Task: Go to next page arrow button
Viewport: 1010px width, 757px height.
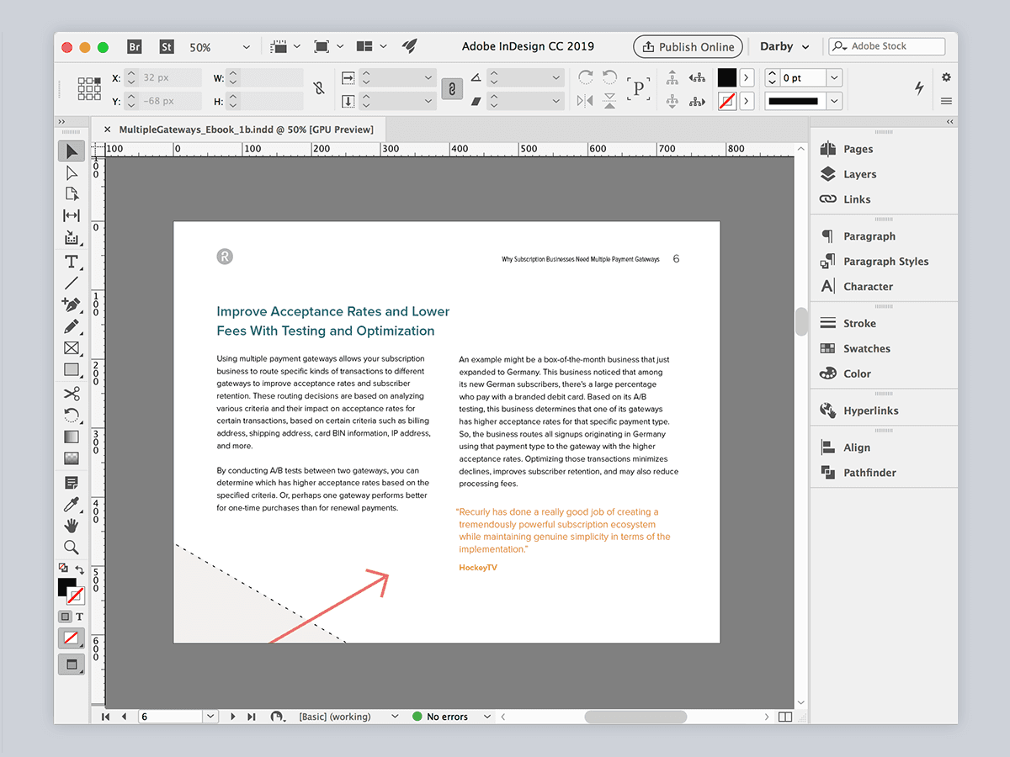Action: coord(233,717)
